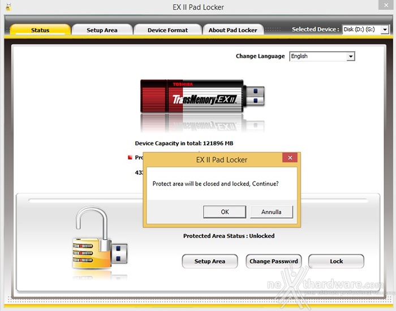This screenshot has width=396, height=311.
Task: Click the Setup Area button at bottom
Action: tap(210, 261)
